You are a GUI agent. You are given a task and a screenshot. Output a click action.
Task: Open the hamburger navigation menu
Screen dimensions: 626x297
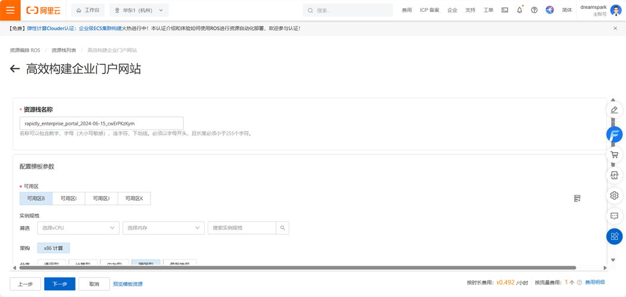click(x=10, y=10)
